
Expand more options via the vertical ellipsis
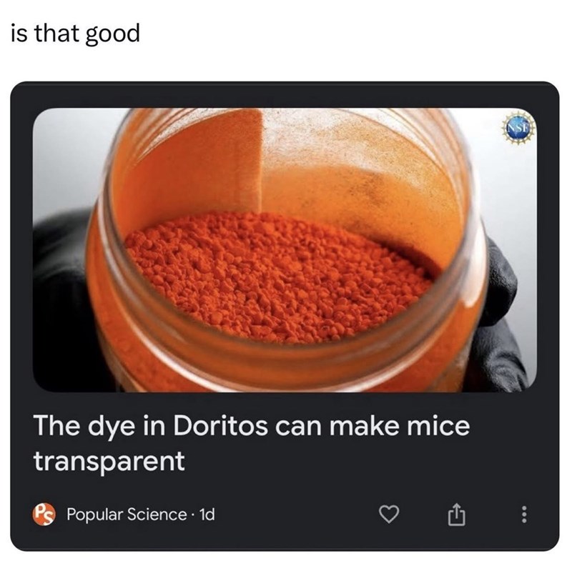click(523, 513)
